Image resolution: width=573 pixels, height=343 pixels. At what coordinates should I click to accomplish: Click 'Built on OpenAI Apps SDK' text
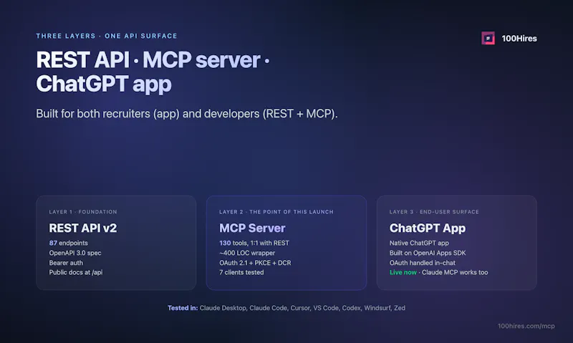tap(428, 253)
